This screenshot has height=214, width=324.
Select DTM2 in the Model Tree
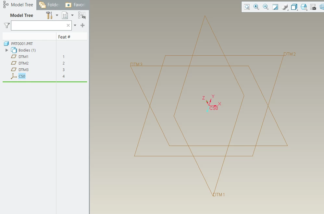tap(23, 63)
